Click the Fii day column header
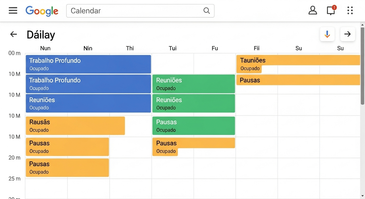The height and width of the screenshot is (199, 365). pyautogui.click(x=256, y=48)
